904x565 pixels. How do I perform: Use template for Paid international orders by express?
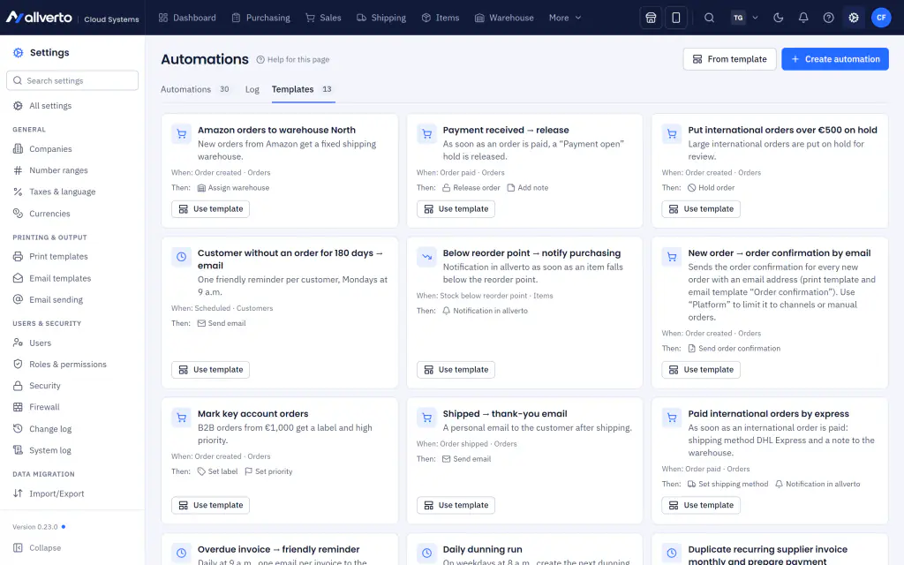pyautogui.click(x=700, y=505)
